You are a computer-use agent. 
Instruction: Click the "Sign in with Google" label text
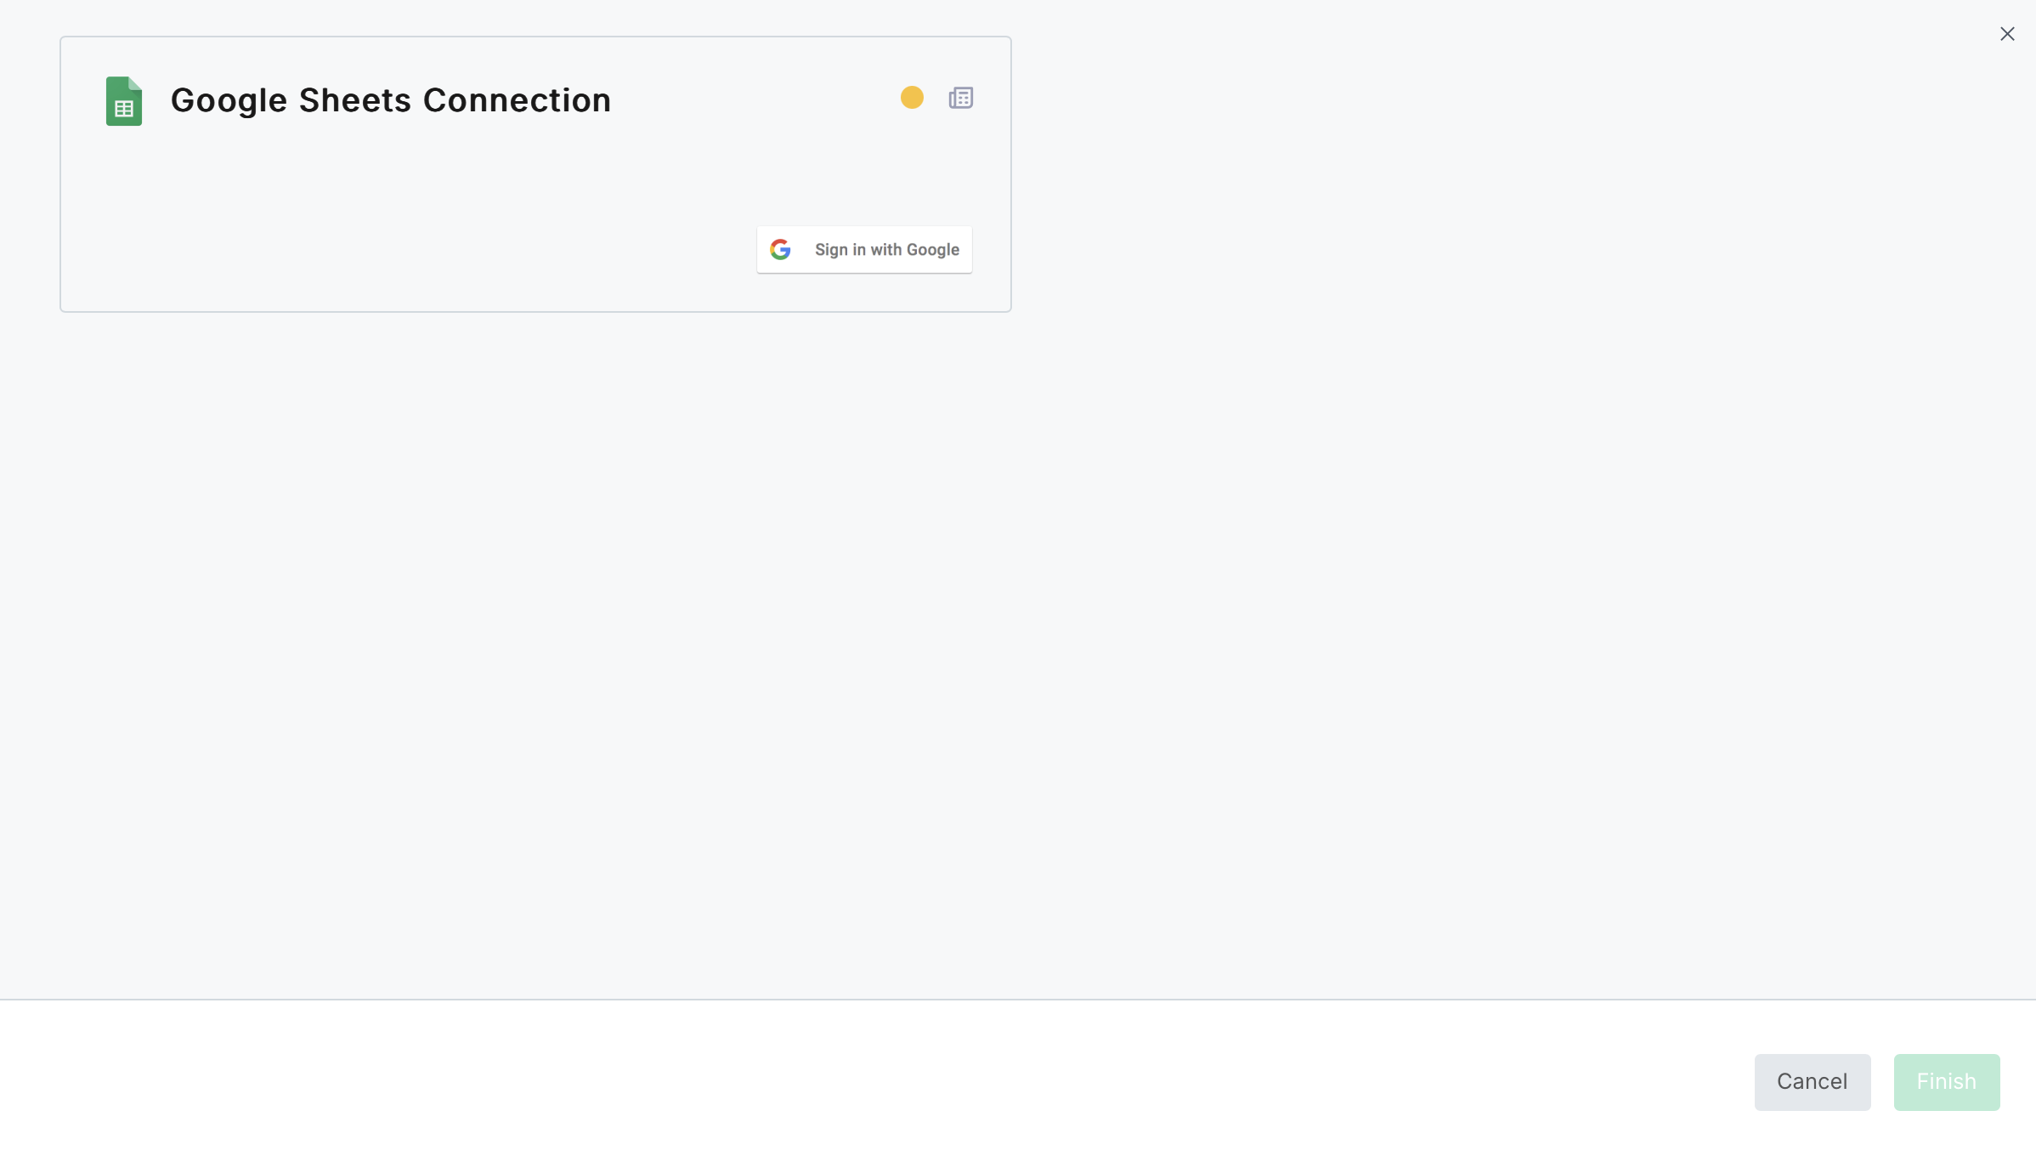coord(886,249)
